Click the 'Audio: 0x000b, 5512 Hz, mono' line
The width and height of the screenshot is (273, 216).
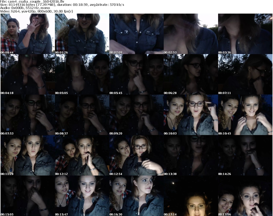25,8
